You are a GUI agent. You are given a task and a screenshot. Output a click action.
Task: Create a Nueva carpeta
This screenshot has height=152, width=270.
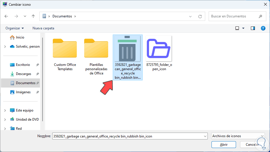tap(43, 28)
